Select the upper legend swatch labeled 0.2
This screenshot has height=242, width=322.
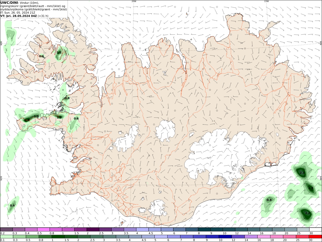(x=6, y=229)
